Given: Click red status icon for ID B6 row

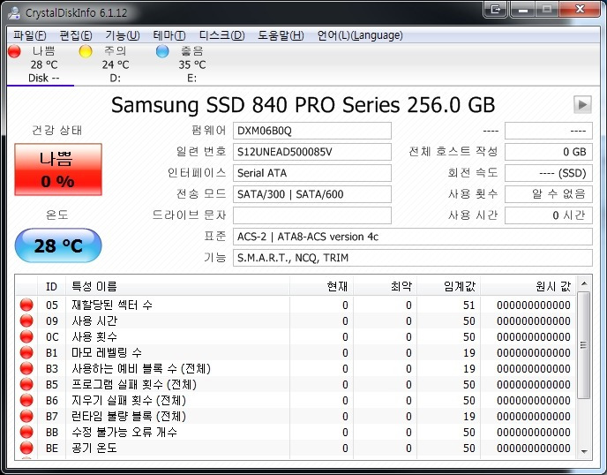Looking at the screenshot, I should point(26,400).
